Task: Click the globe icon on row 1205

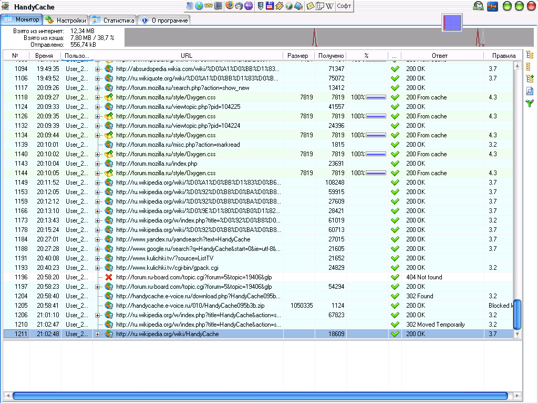Action: tap(109, 306)
